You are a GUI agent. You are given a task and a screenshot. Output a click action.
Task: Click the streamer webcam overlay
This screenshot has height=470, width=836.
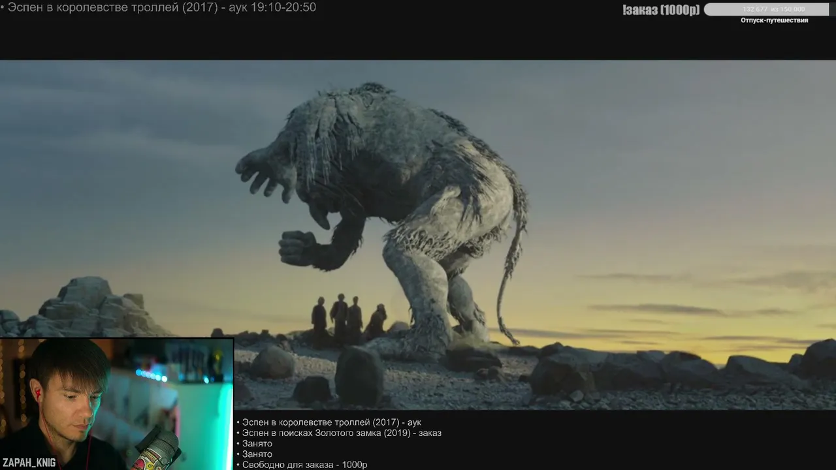point(116,403)
